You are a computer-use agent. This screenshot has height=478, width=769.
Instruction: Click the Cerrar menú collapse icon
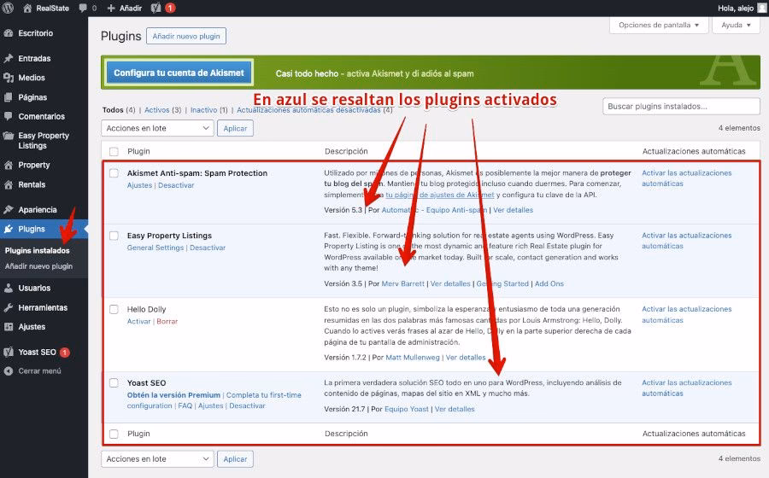[9, 370]
